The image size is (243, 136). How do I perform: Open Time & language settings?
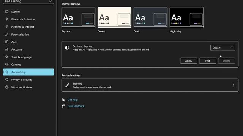coord(28,57)
